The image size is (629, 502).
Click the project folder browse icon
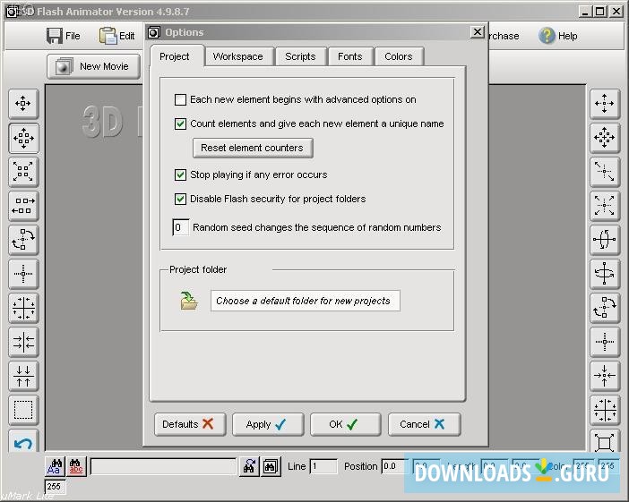click(189, 301)
